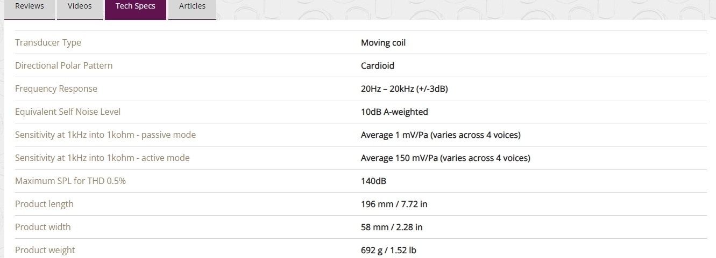Select the Tech Specs tab
Viewport: 716px width, 258px height.
coord(135,6)
